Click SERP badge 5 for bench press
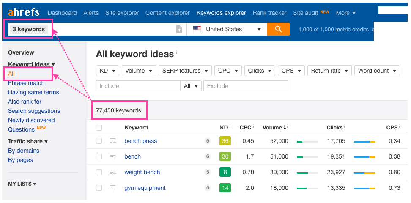Screen dimensions: 411x203 tap(208, 141)
